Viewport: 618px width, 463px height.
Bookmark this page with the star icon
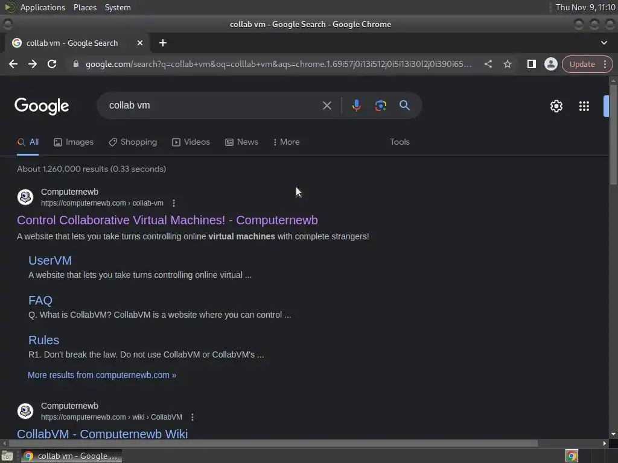point(508,64)
